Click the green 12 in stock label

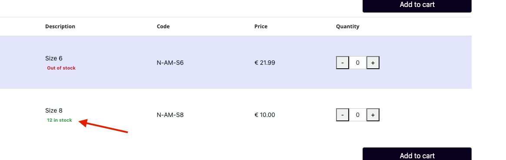tap(60, 120)
